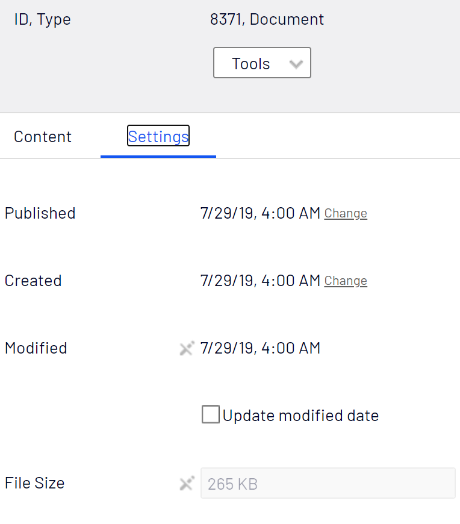Image resolution: width=460 pixels, height=524 pixels.
Task: Switch to the Content tab
Action: pos(43,137)
